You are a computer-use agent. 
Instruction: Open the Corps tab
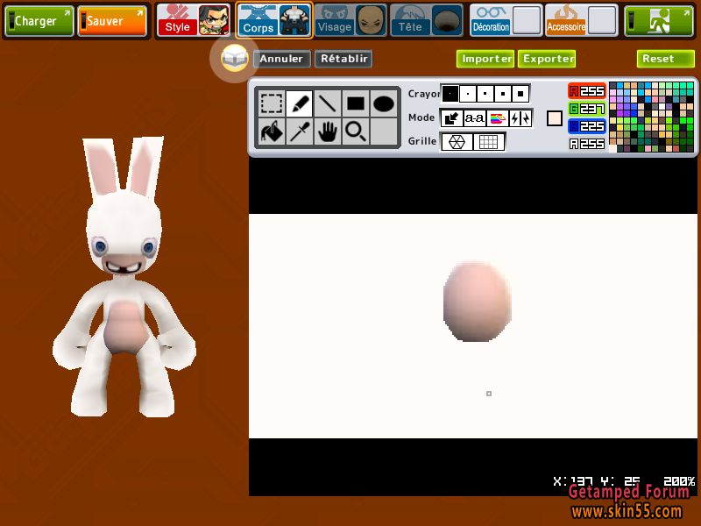(x=273, y=20)
